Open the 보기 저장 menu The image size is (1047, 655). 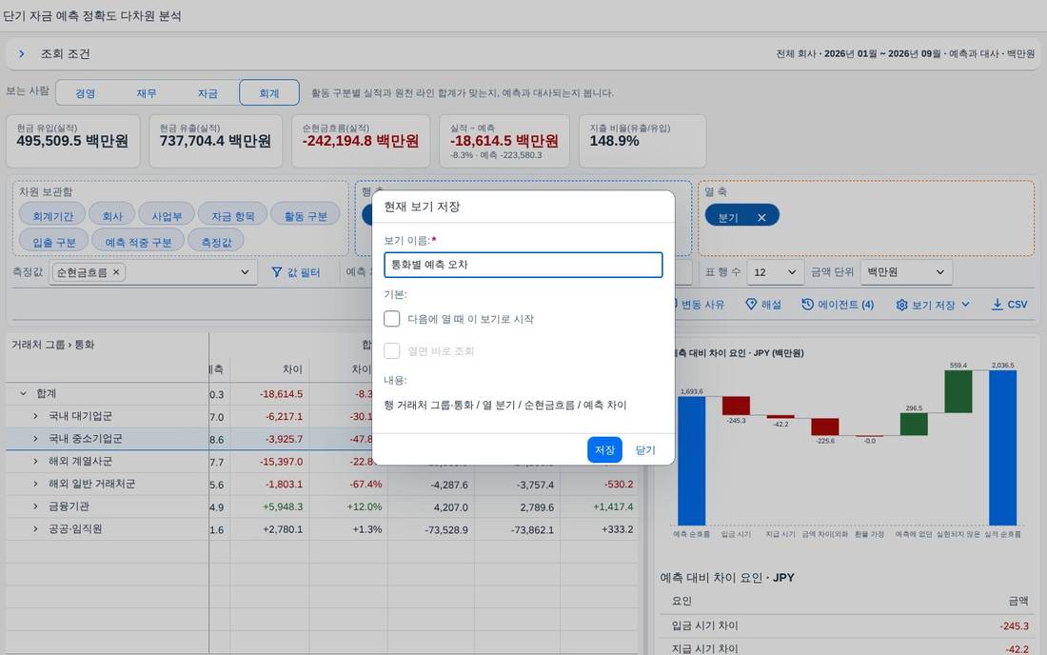933,305
